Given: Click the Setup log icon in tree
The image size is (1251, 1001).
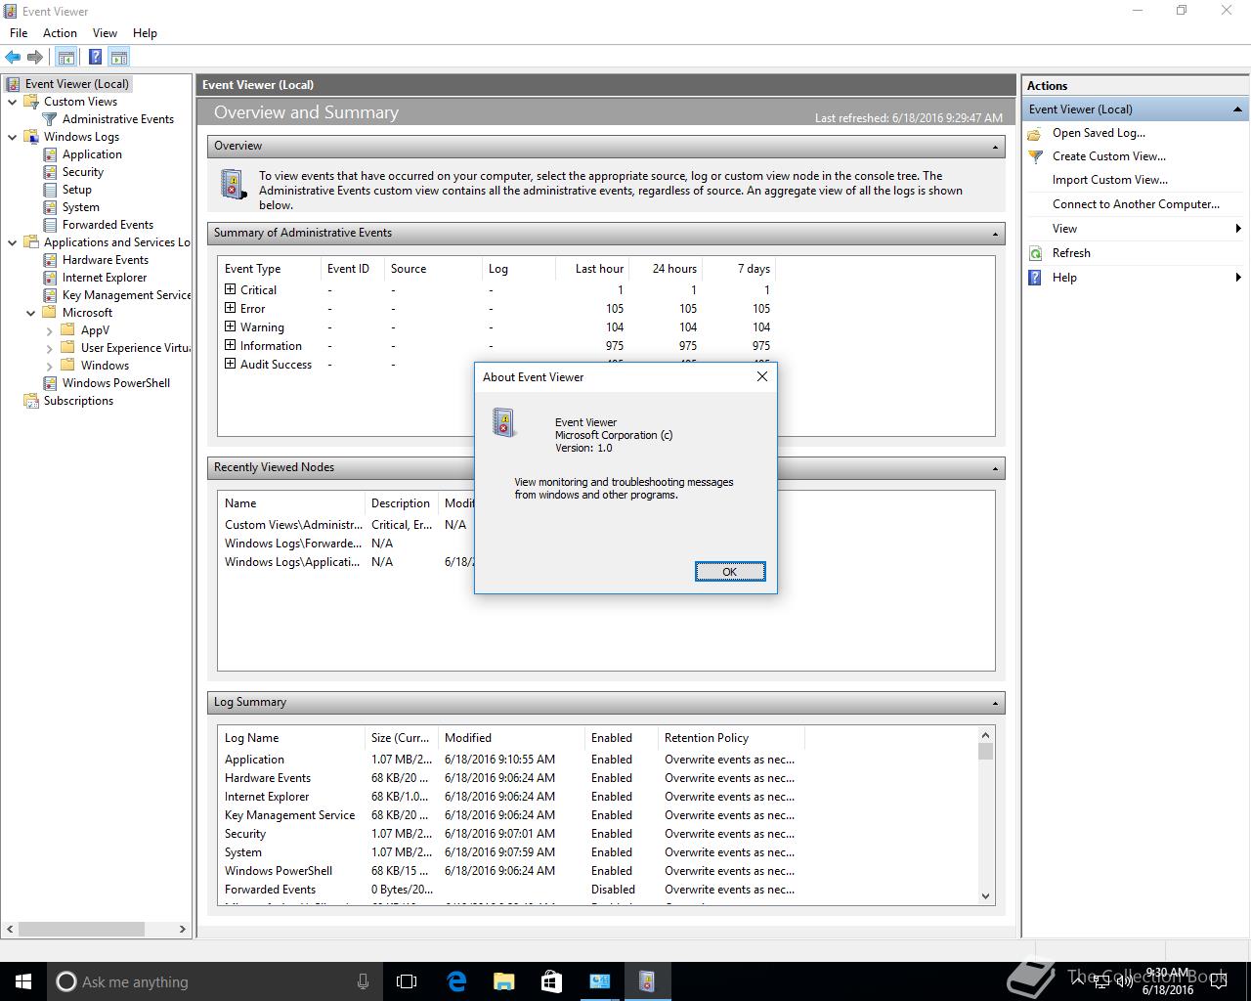Looking at the screenshot, I should coord(50,190).
